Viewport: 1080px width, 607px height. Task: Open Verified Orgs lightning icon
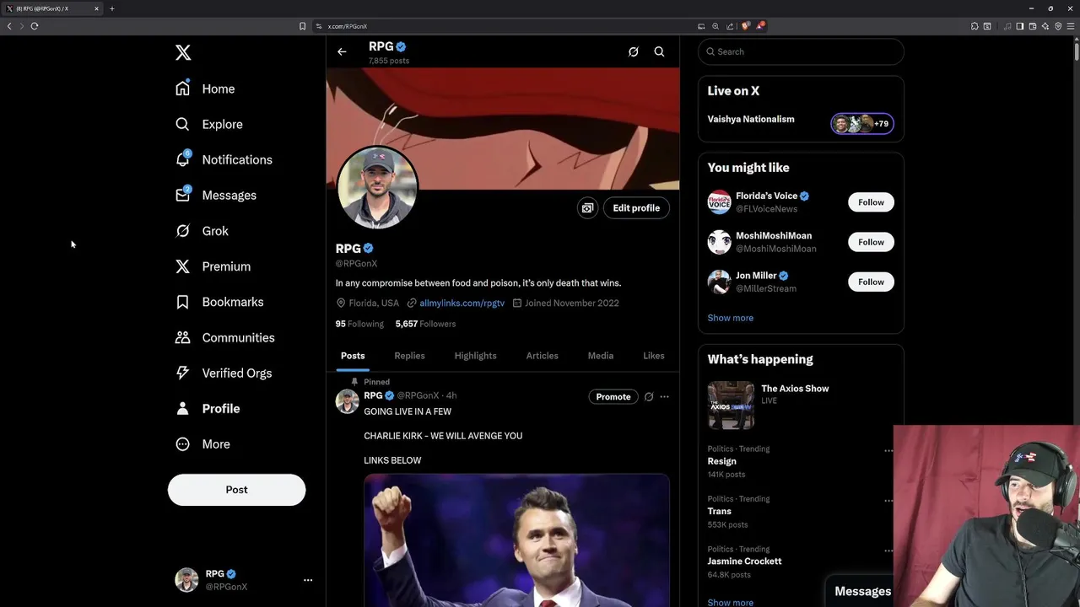click(182, 373)
